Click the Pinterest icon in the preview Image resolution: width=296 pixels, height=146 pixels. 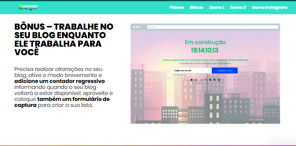pos(210,80)
